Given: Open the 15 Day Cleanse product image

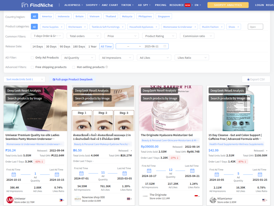Looking at the screenshot, I should (238, 108).
